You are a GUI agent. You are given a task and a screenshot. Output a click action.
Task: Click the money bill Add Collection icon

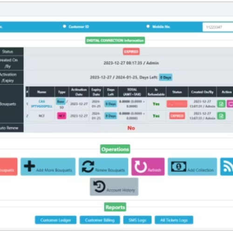[178, 166]
